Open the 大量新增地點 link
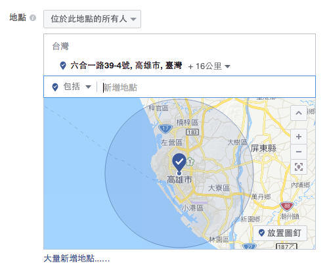 77,259
